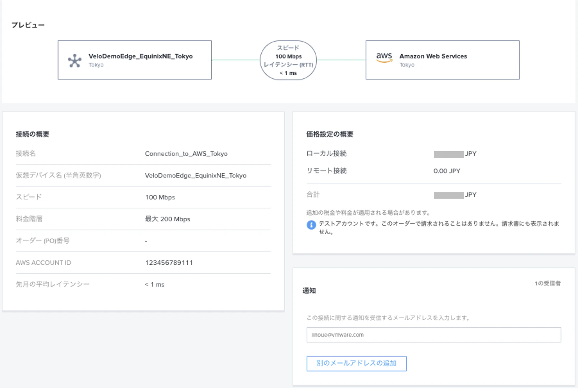This screenshot has width=578, height=388.
Task: Click the 1の受信者 recipient count
Action: coord(547,283)
